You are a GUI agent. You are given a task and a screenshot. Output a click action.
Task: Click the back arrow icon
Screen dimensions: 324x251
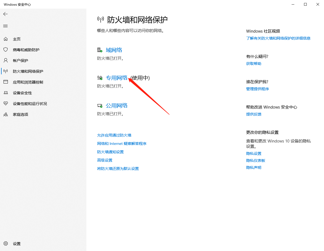tap(5, 14)
